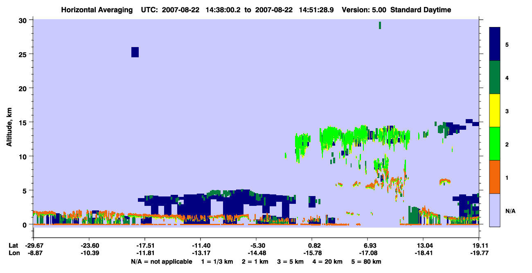Click the altitude tick label 10
Viewport: 532px width, 273px height.
pos(23,156)
